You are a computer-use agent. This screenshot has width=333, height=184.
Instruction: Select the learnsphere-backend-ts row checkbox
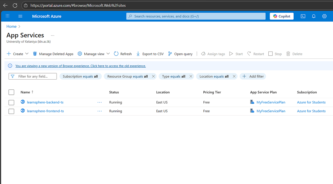point(11,102)
